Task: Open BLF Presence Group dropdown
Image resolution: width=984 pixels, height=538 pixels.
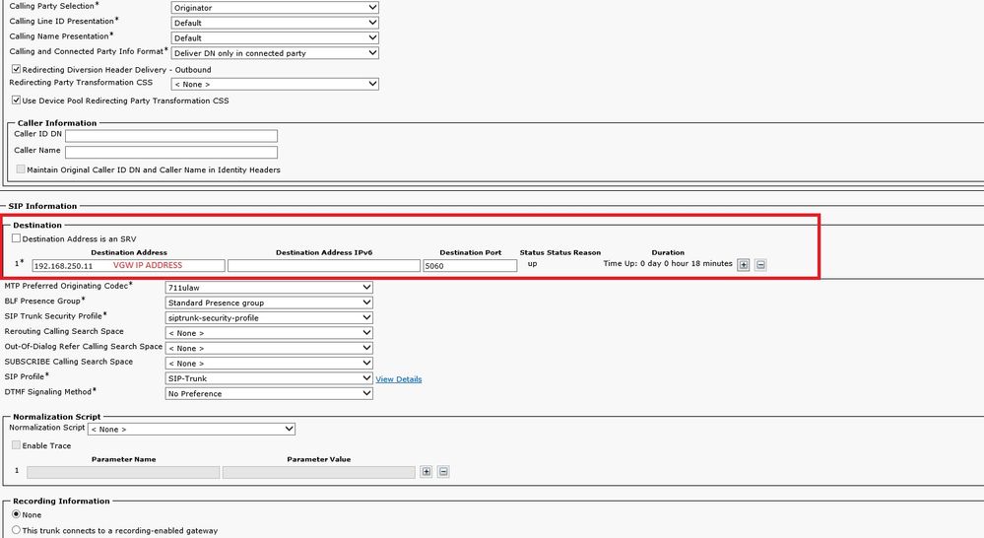Action: [x=269, y=302]
